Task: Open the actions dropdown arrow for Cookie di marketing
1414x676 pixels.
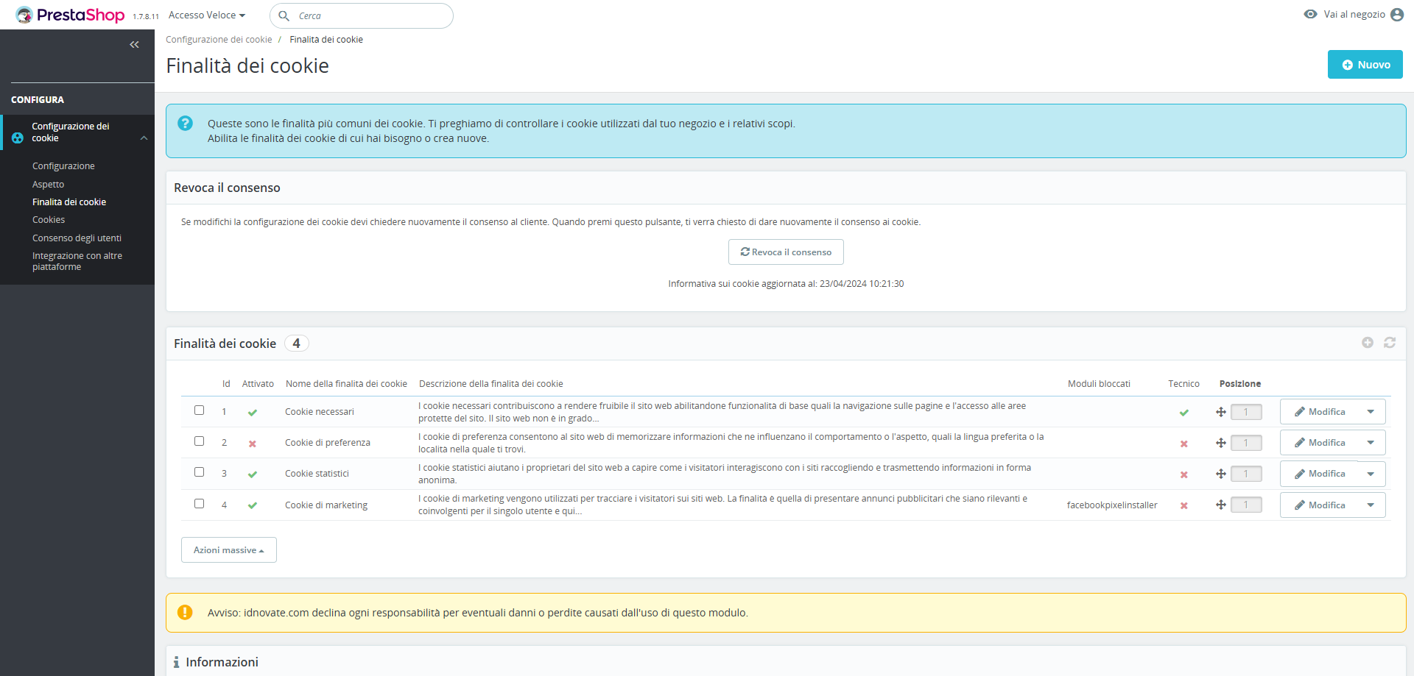Action: point(1371,505)
